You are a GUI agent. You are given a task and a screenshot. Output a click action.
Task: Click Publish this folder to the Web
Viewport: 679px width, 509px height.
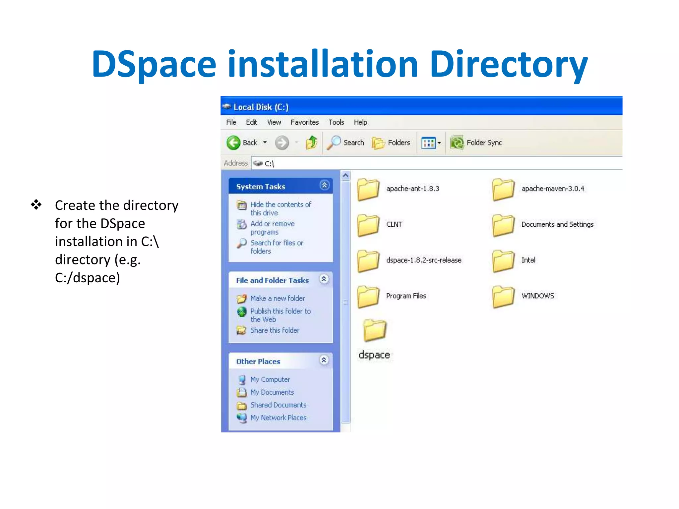280,315
